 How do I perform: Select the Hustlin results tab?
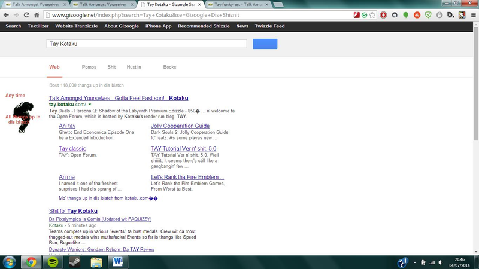point(134,67)
